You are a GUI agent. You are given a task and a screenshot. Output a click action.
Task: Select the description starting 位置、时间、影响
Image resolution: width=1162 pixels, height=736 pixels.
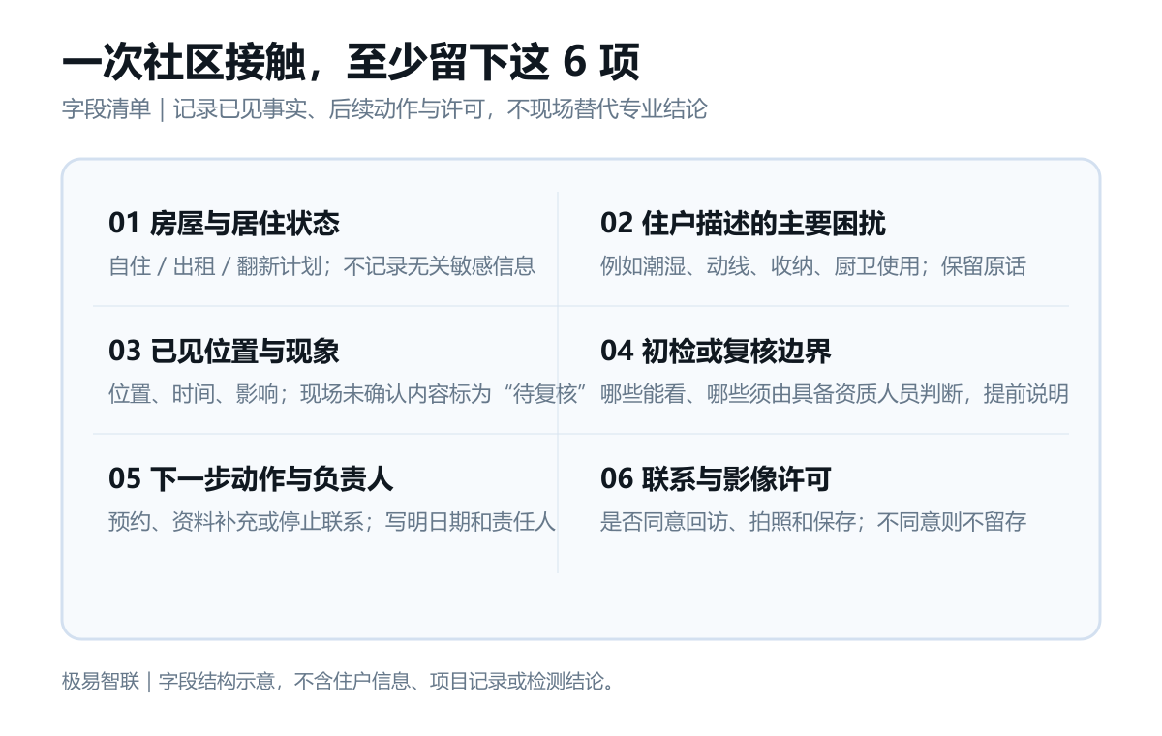350,394
